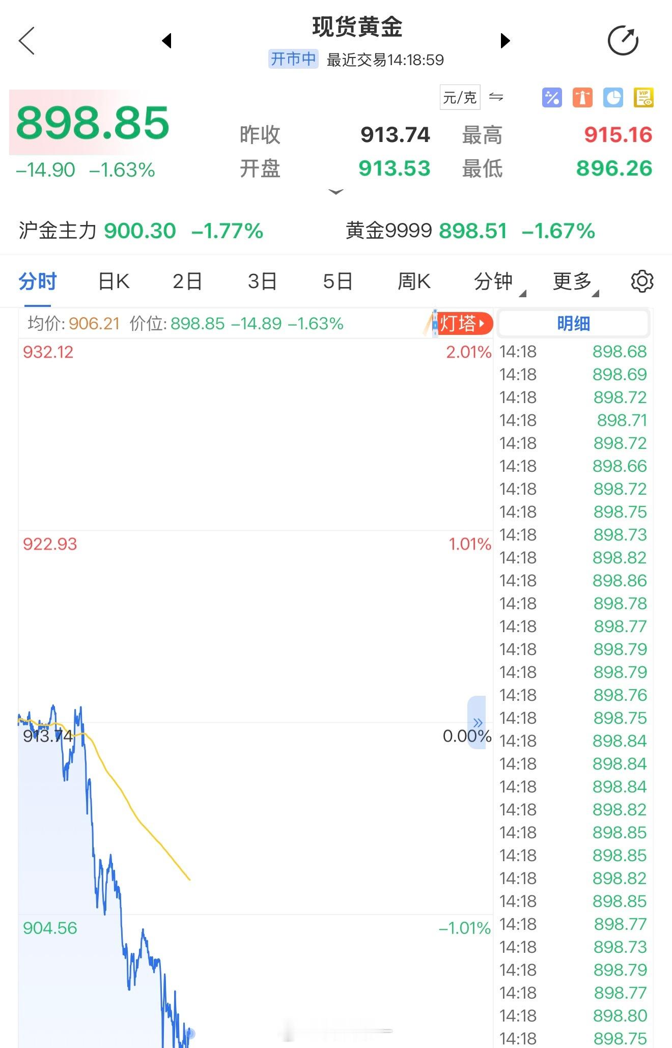Open the percent calculator icon
The height and width of the screenshot is (1048, 672).
(x=552, y=97)
